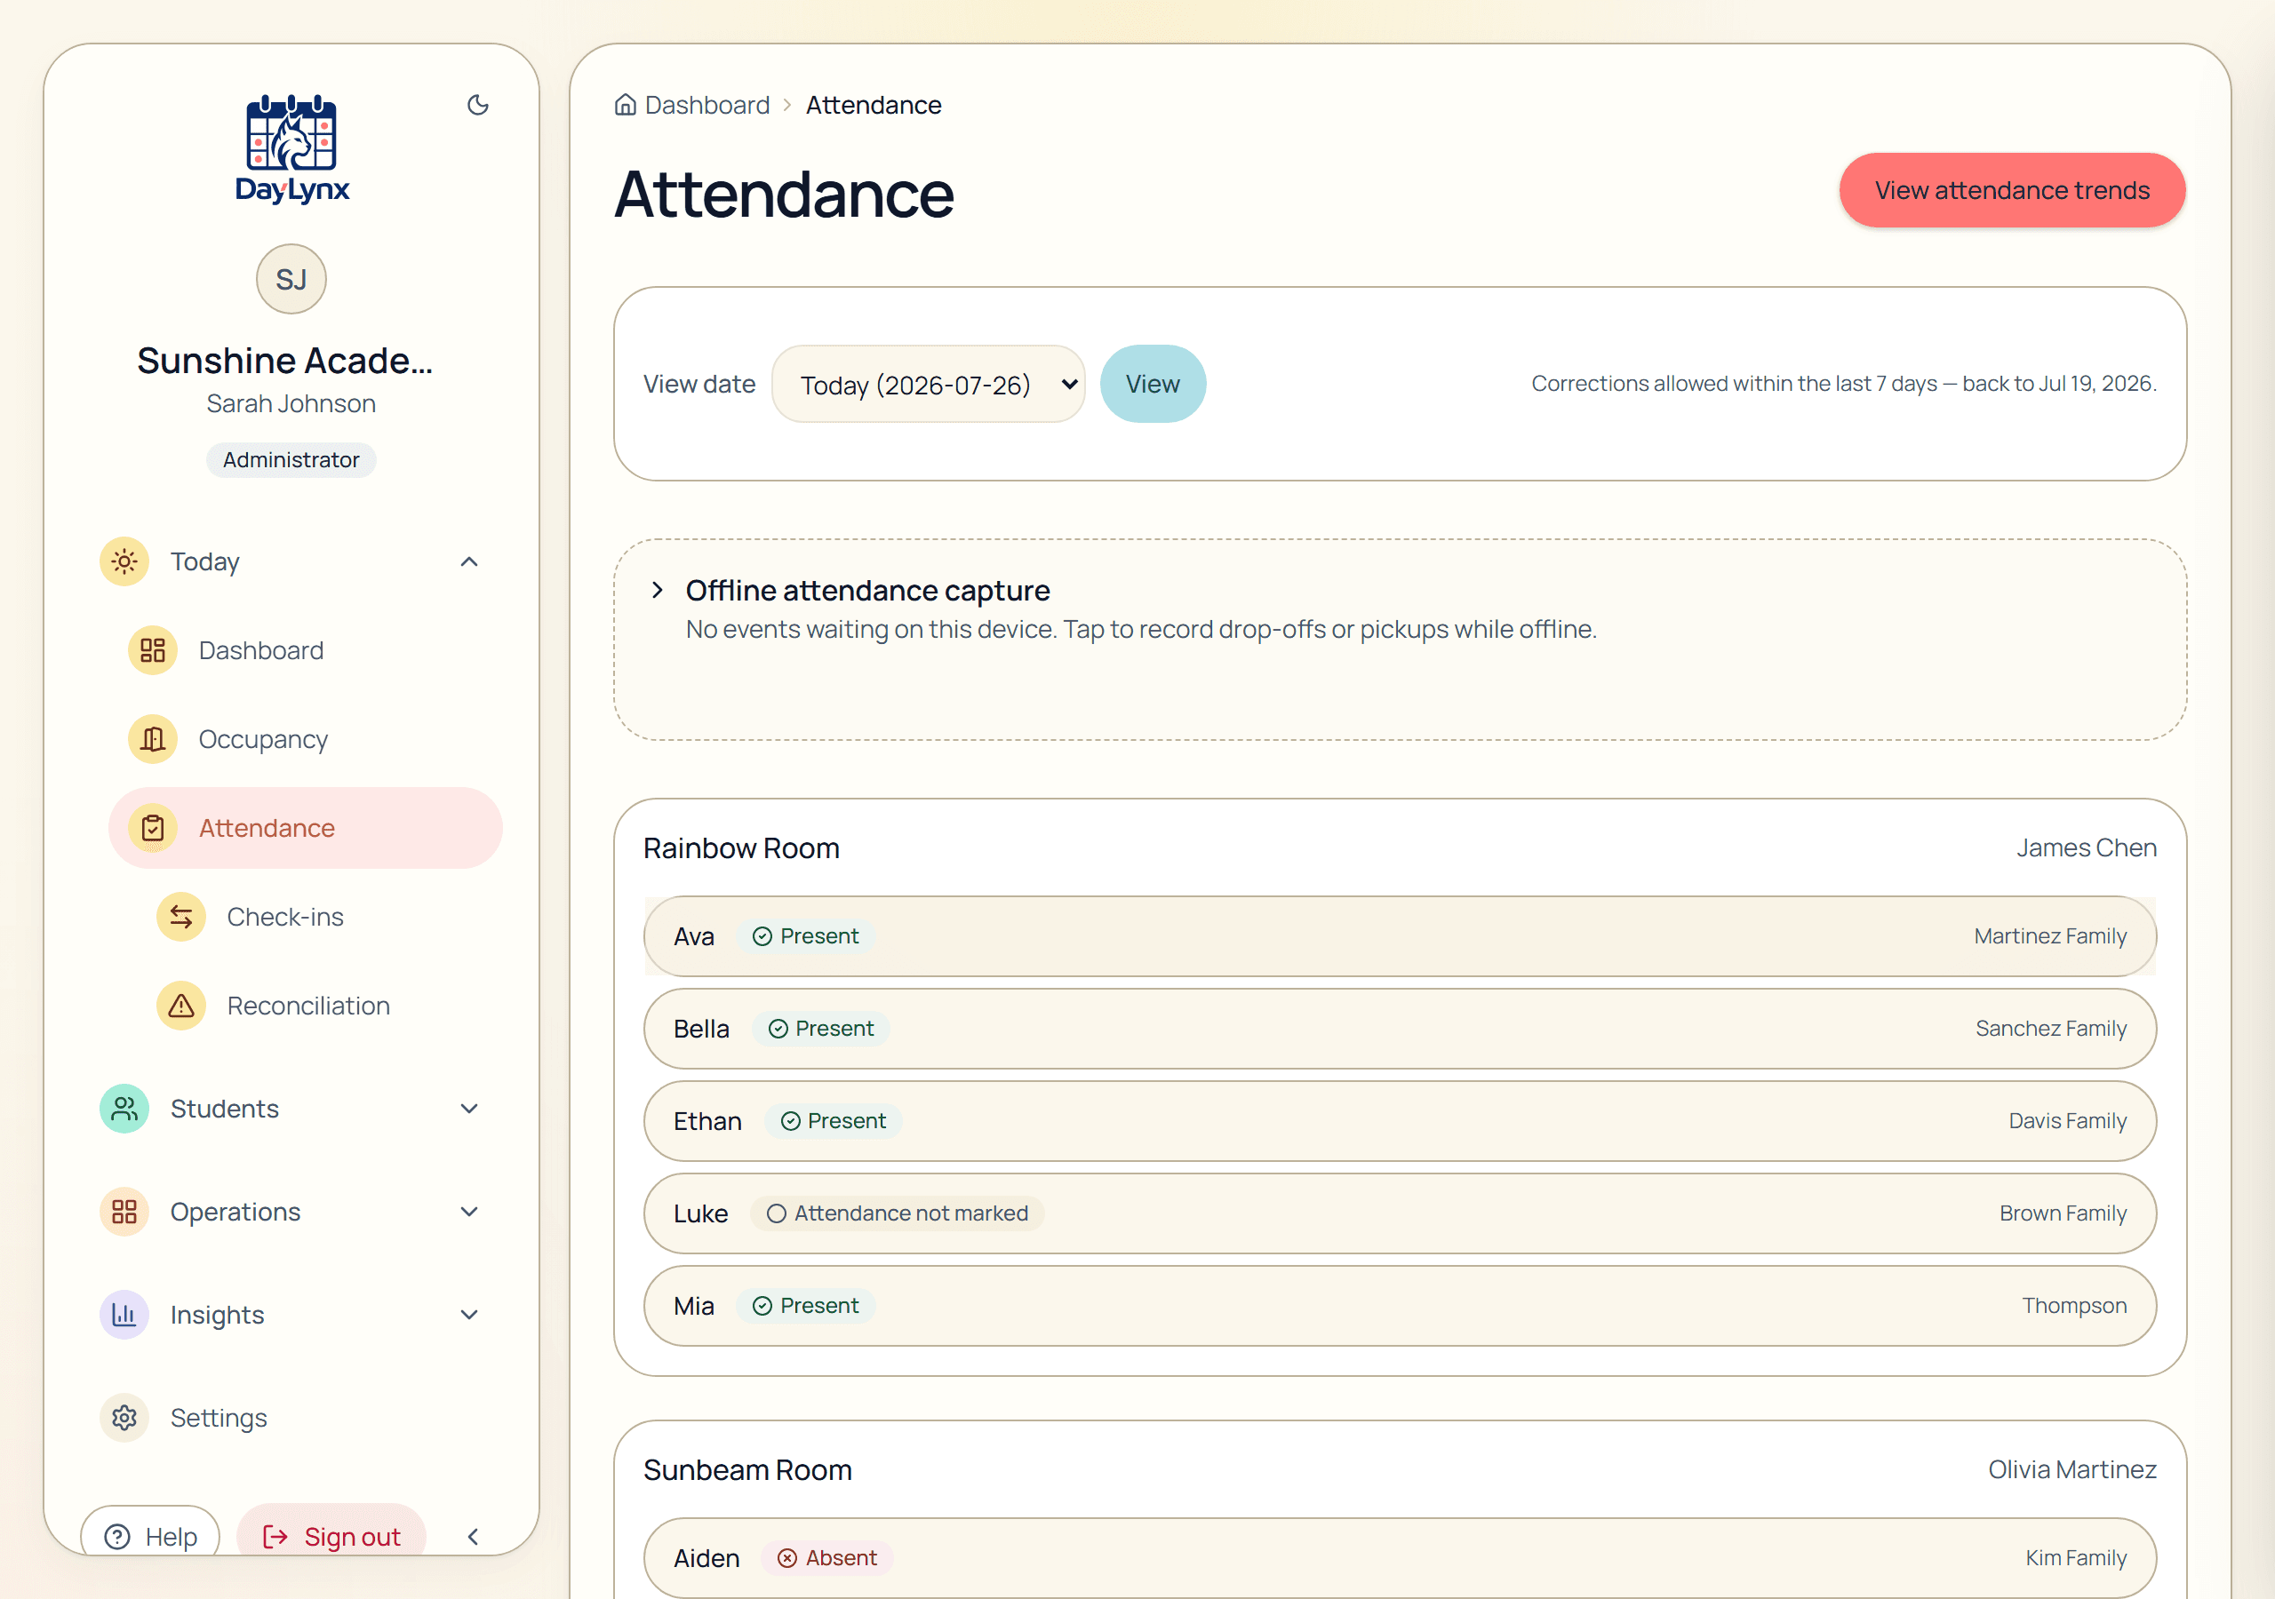Click Bella's Present status badge
The height and width of the screenshot is (1599, 2275).
[820, 1029]
